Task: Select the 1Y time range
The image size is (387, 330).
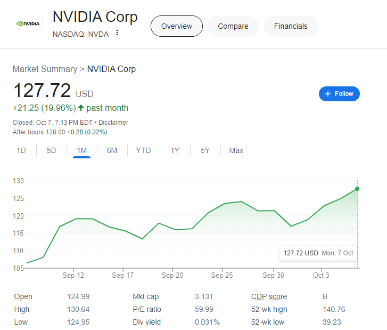Action: click(x=175, y=150)
